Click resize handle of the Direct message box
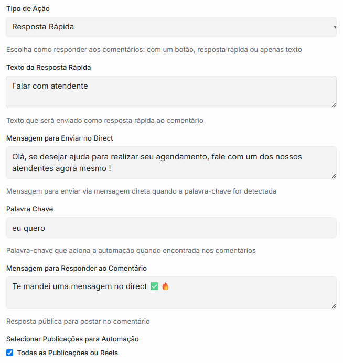This screenshot has width=343, height=363. tap(334, 176)
